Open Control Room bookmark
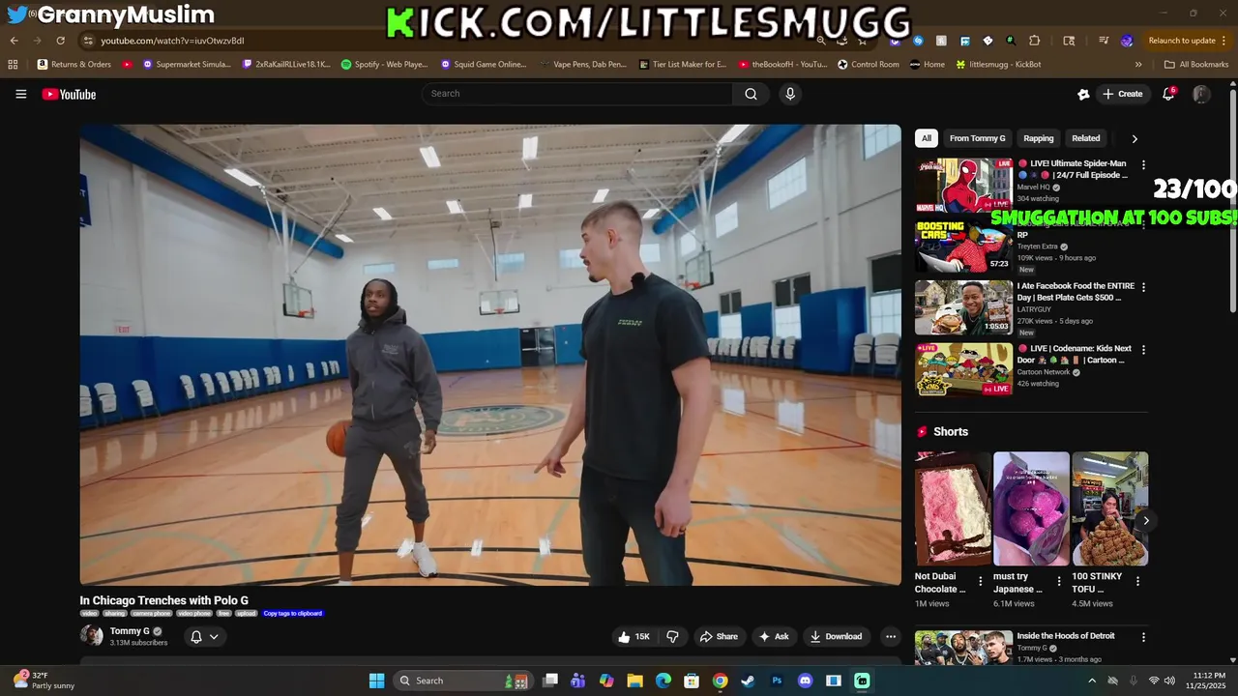Screen dimensions: 1238x696 point(869,65)
